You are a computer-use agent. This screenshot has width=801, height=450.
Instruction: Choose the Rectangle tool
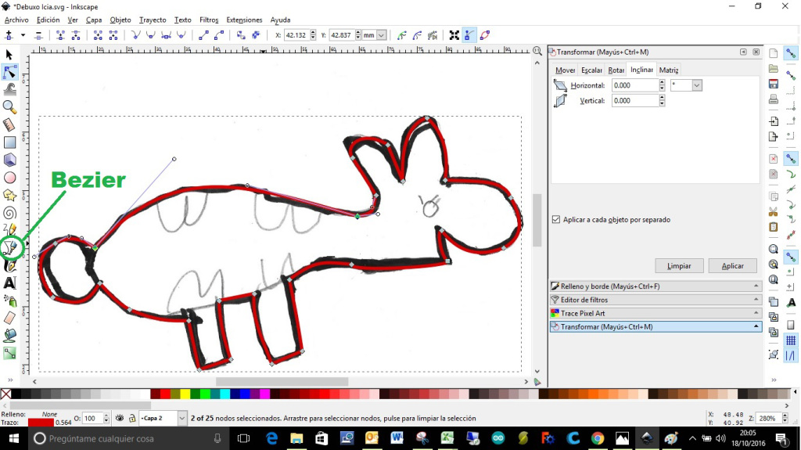click(x=9, y=142)
